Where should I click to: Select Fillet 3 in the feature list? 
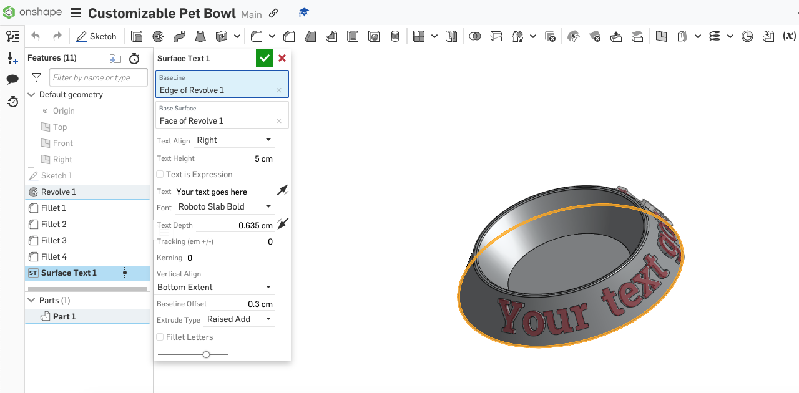pyautogui.click(x=54, y=241)
